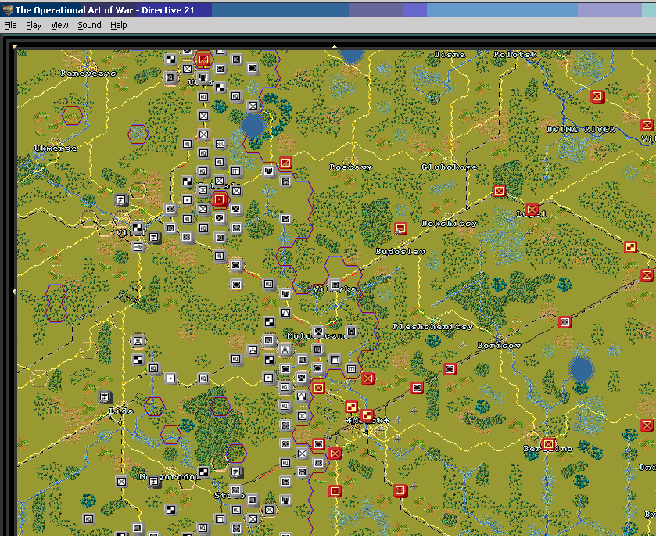Select grey unit overlapping Novogorodok label
Viewport: 656px width, 538px height.
(x=154, y=482)
